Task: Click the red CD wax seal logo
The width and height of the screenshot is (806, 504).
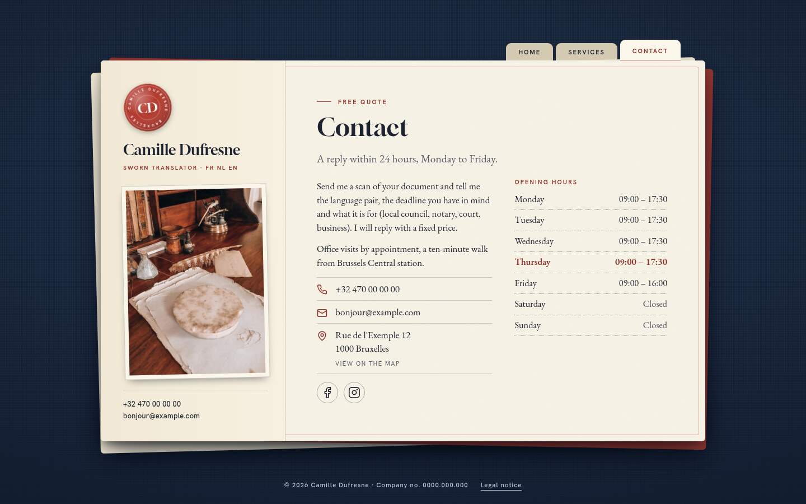Action: click(148, 108)
